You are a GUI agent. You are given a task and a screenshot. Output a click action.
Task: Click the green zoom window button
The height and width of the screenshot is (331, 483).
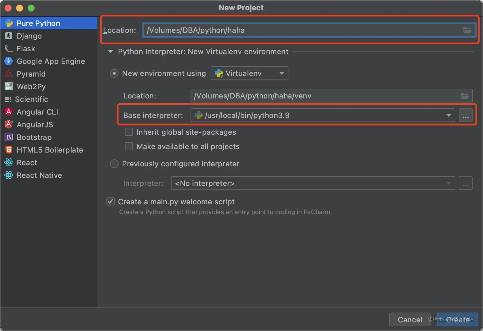pos(31,8)
